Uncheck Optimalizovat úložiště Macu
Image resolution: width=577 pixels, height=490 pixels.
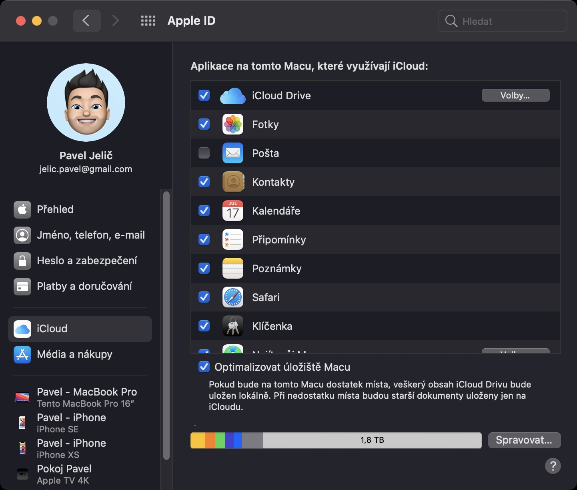pos(204,367)
